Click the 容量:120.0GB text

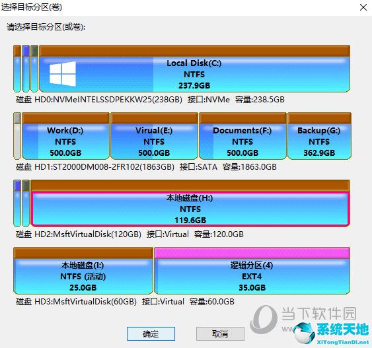(219, 234)
